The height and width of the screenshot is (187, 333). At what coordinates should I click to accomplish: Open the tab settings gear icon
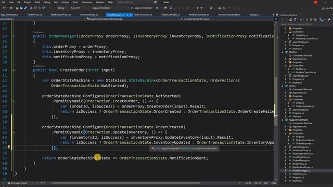click(277, 15)
